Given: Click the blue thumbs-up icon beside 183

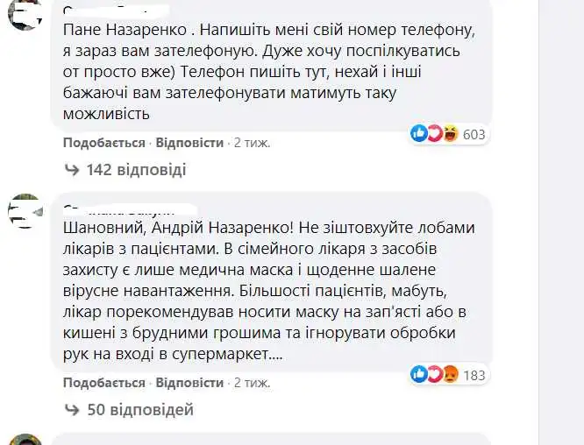Looking at the screenshot, I should 419,375.
